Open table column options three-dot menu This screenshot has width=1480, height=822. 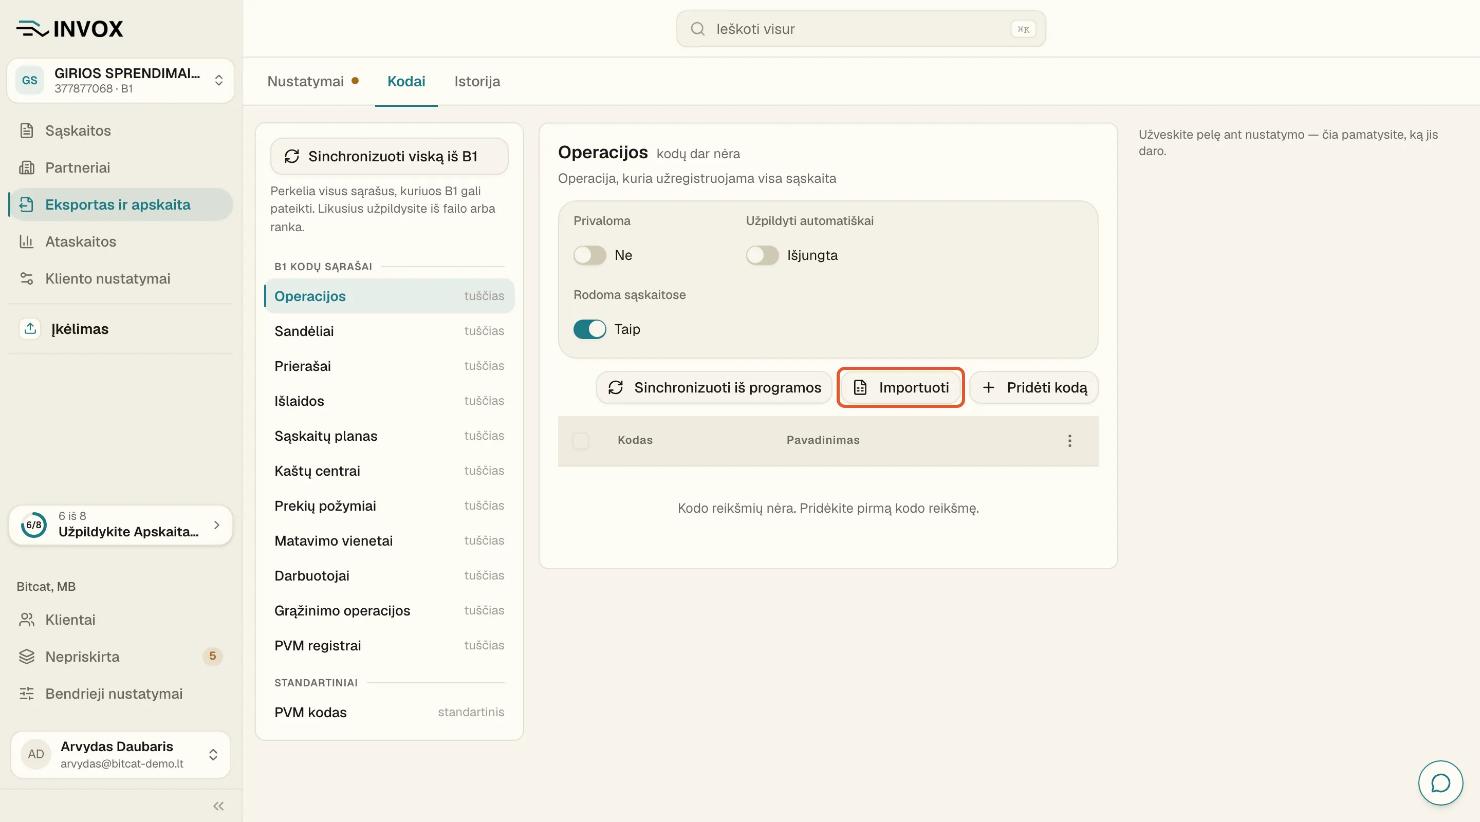(x=1069, y=441)
